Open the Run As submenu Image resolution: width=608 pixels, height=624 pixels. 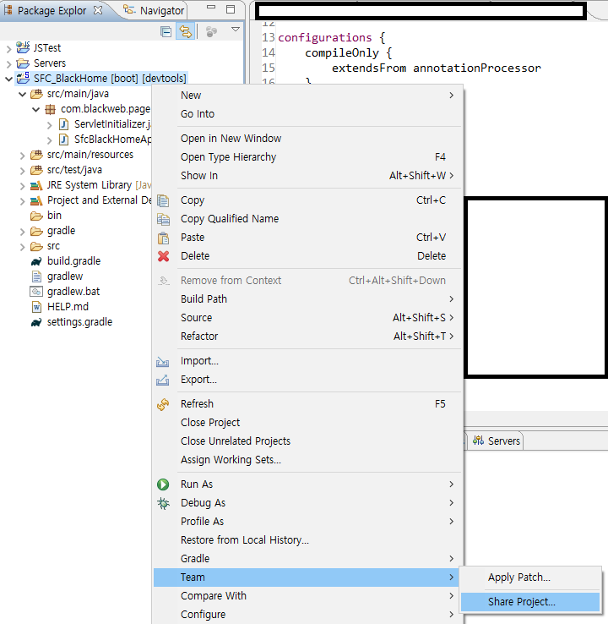[x=308, y=484]
